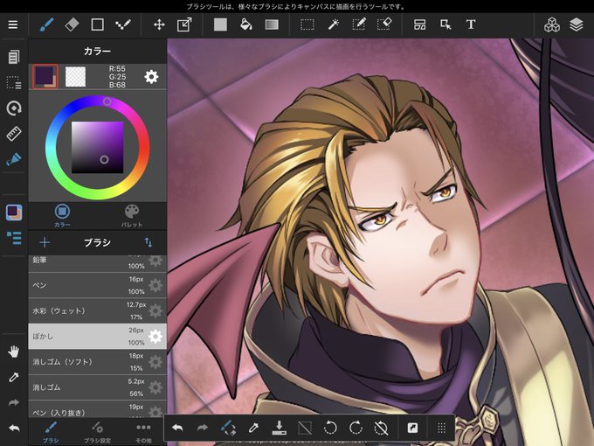Image resolution: width=594 pixels, height=446 pixels.
Task: Click the save download icon
Action: tap(280, 429)
